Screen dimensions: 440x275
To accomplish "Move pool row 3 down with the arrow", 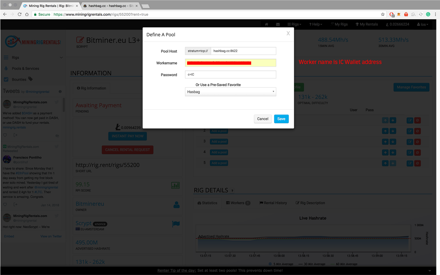I will (x=393, y=142).
